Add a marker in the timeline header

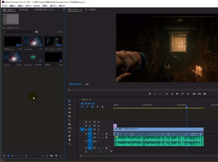point(98,107)
